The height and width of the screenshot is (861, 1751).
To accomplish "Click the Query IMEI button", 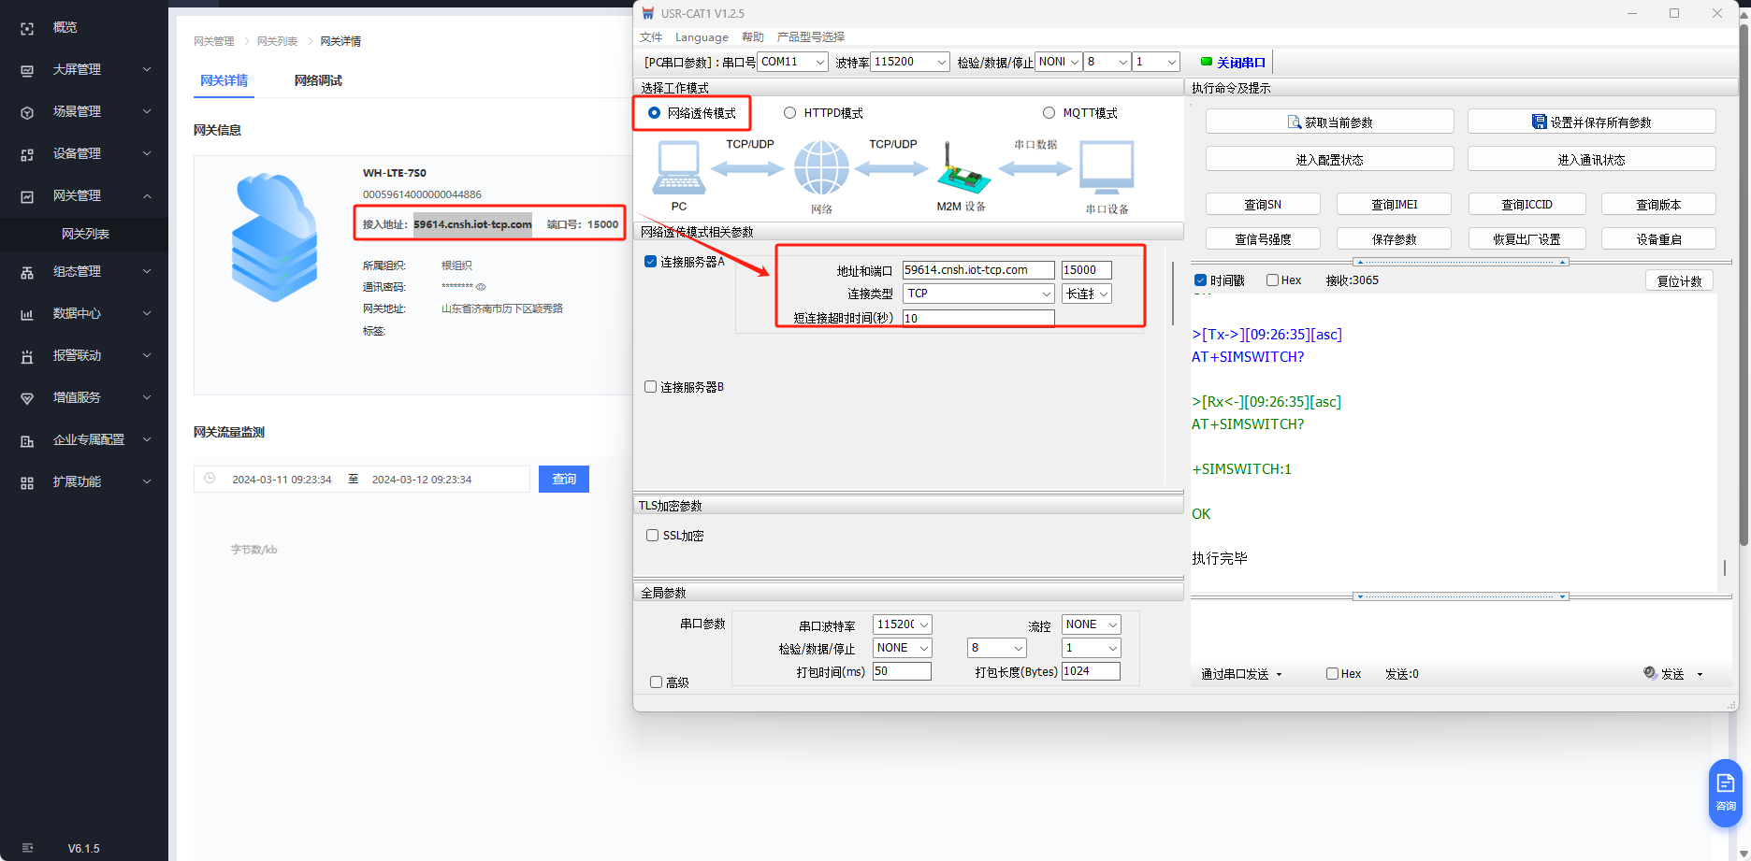I will click(x=1394, y=205).
